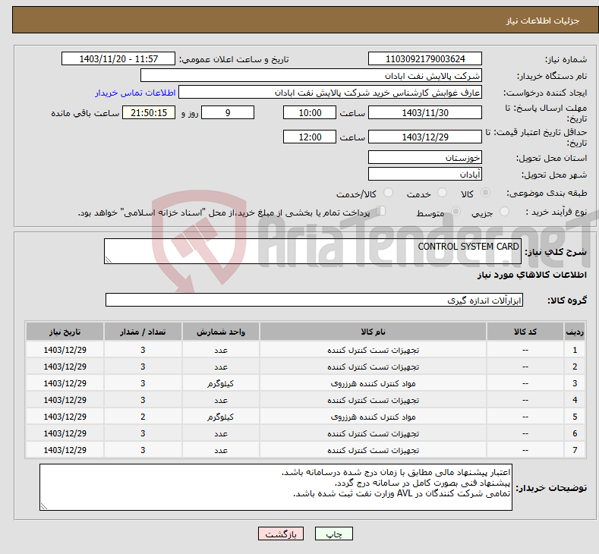Click the buyer organization name field
This screenshot has width=599, height=554.
click(x=311, y=76)
